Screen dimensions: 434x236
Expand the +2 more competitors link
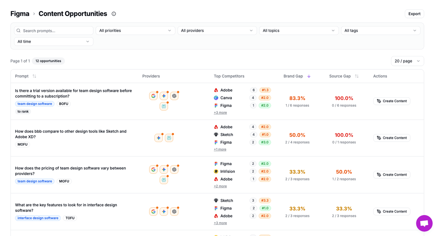(x=220, y=186)
